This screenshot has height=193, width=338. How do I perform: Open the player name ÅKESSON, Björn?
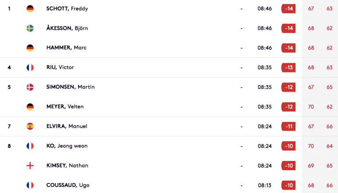(67, 28)
